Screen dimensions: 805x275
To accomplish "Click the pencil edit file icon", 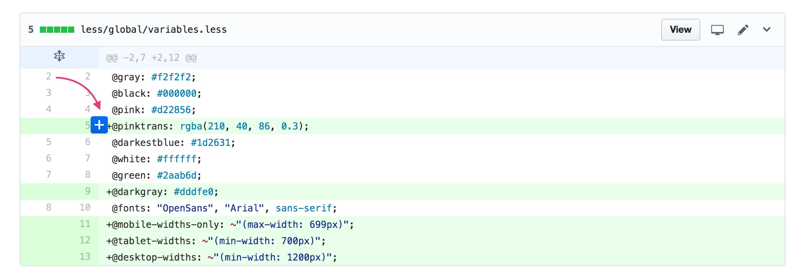I will [x=743, y=30].
